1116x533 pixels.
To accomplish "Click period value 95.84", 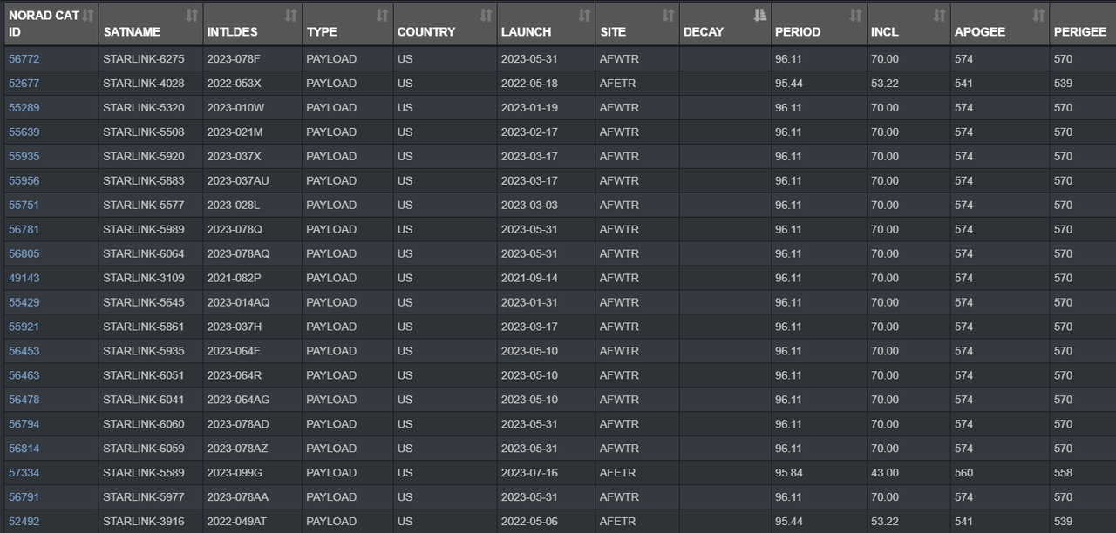I will click(788, 473).
